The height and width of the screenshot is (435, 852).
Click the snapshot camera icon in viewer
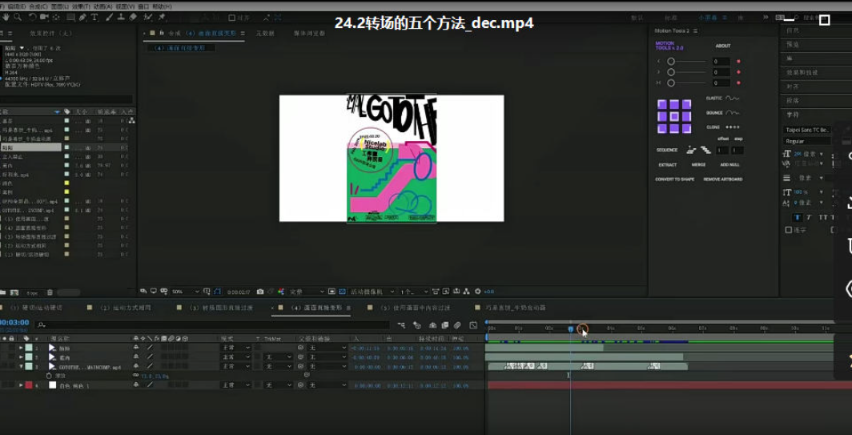259,292
